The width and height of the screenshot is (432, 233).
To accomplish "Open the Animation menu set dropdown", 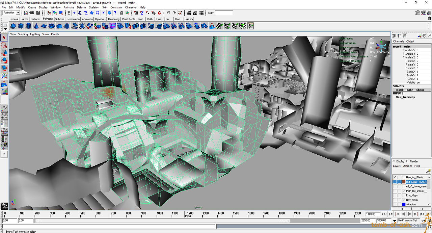I will tap(11, 13).
